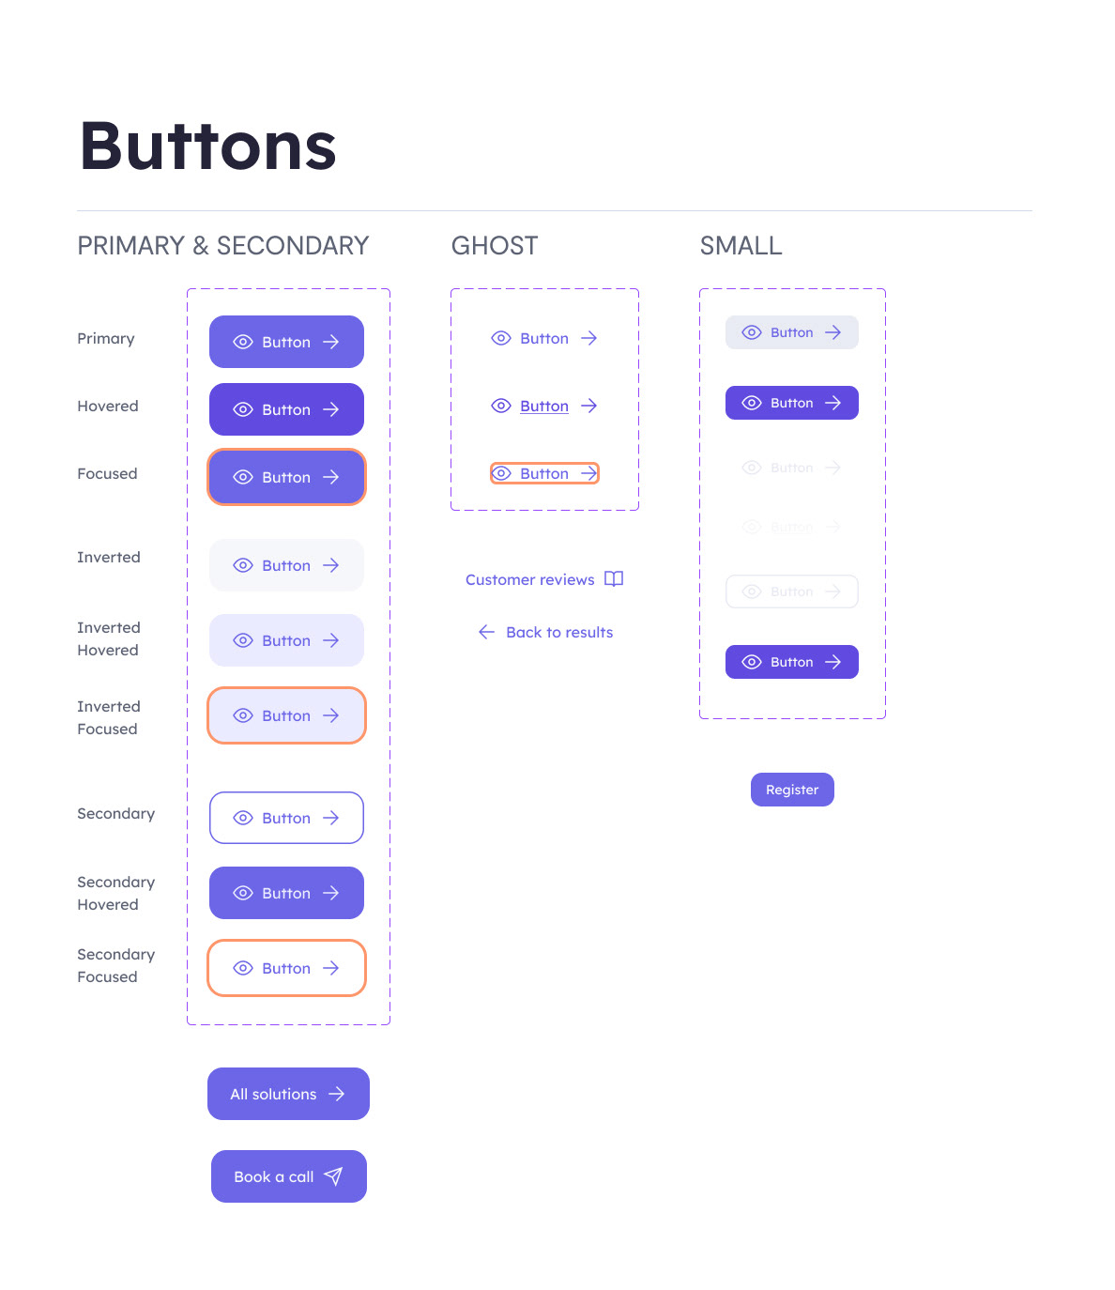Click the arrow icon on the Secondary Focused button
The image size is (1115, 1290).
(x=331, y=968)
